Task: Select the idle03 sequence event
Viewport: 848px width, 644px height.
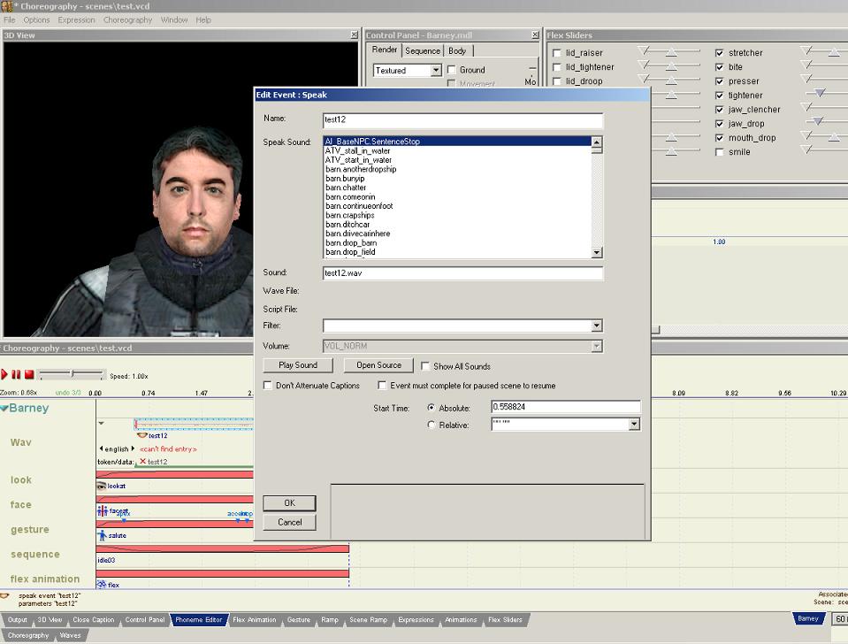Action: click(x=106, y=560)
